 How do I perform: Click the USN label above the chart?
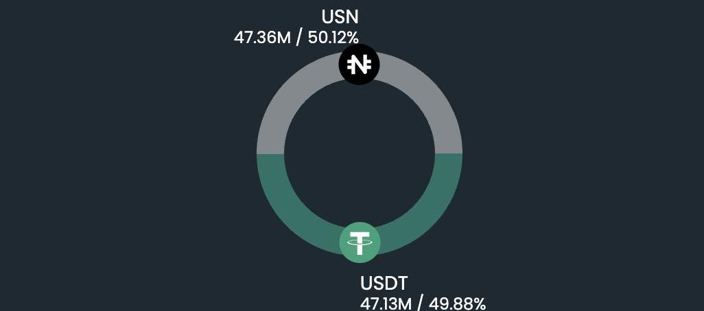pos(340,17)
